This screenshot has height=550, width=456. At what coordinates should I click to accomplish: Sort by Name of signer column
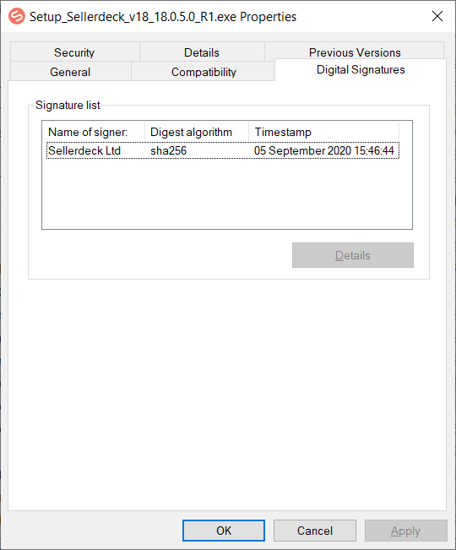tap(94, 132)
